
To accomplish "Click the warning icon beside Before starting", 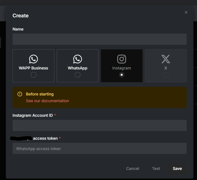I will (x=20, y=94).
